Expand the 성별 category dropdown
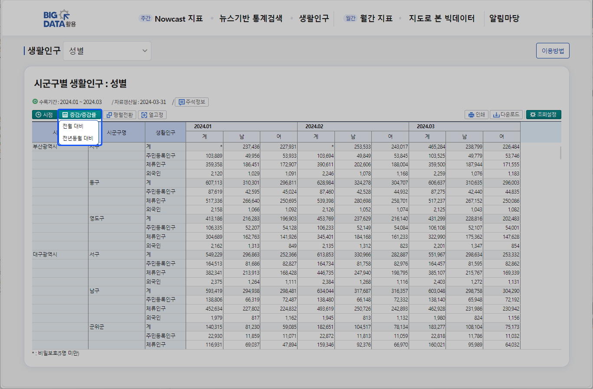The width and height of the screenshot is (593, 389). (x=107, y=51)
